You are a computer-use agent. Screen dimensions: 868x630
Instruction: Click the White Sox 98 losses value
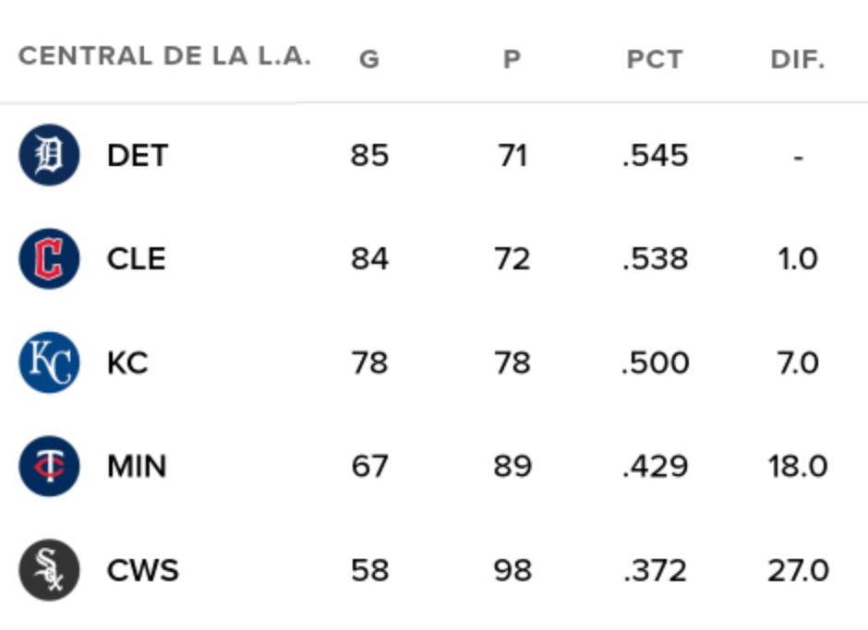512,570
